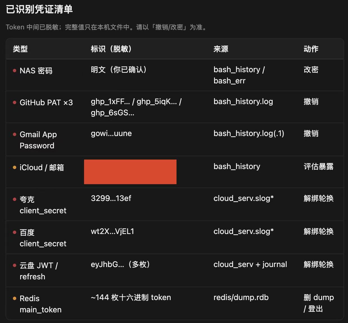
Task: Click cloud_serv.slog* in the 夸克 row
Action: (243, 198)
